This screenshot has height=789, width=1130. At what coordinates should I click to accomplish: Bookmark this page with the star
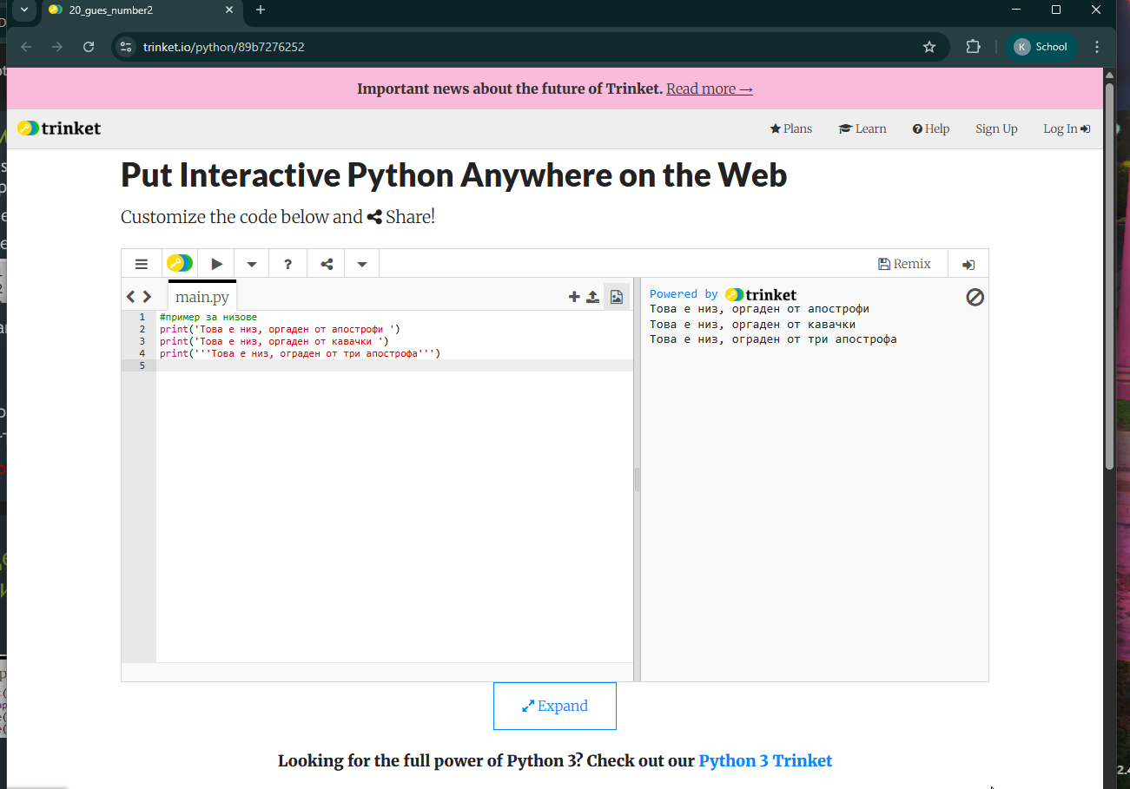tap(929, 47)
